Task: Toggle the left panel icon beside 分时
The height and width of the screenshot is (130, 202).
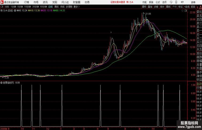Action: (2, 7)
